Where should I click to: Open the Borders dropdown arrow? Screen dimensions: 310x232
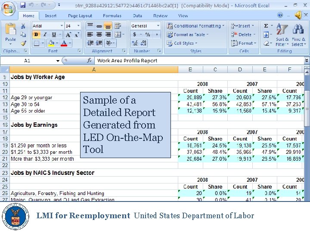coord(43,43)
